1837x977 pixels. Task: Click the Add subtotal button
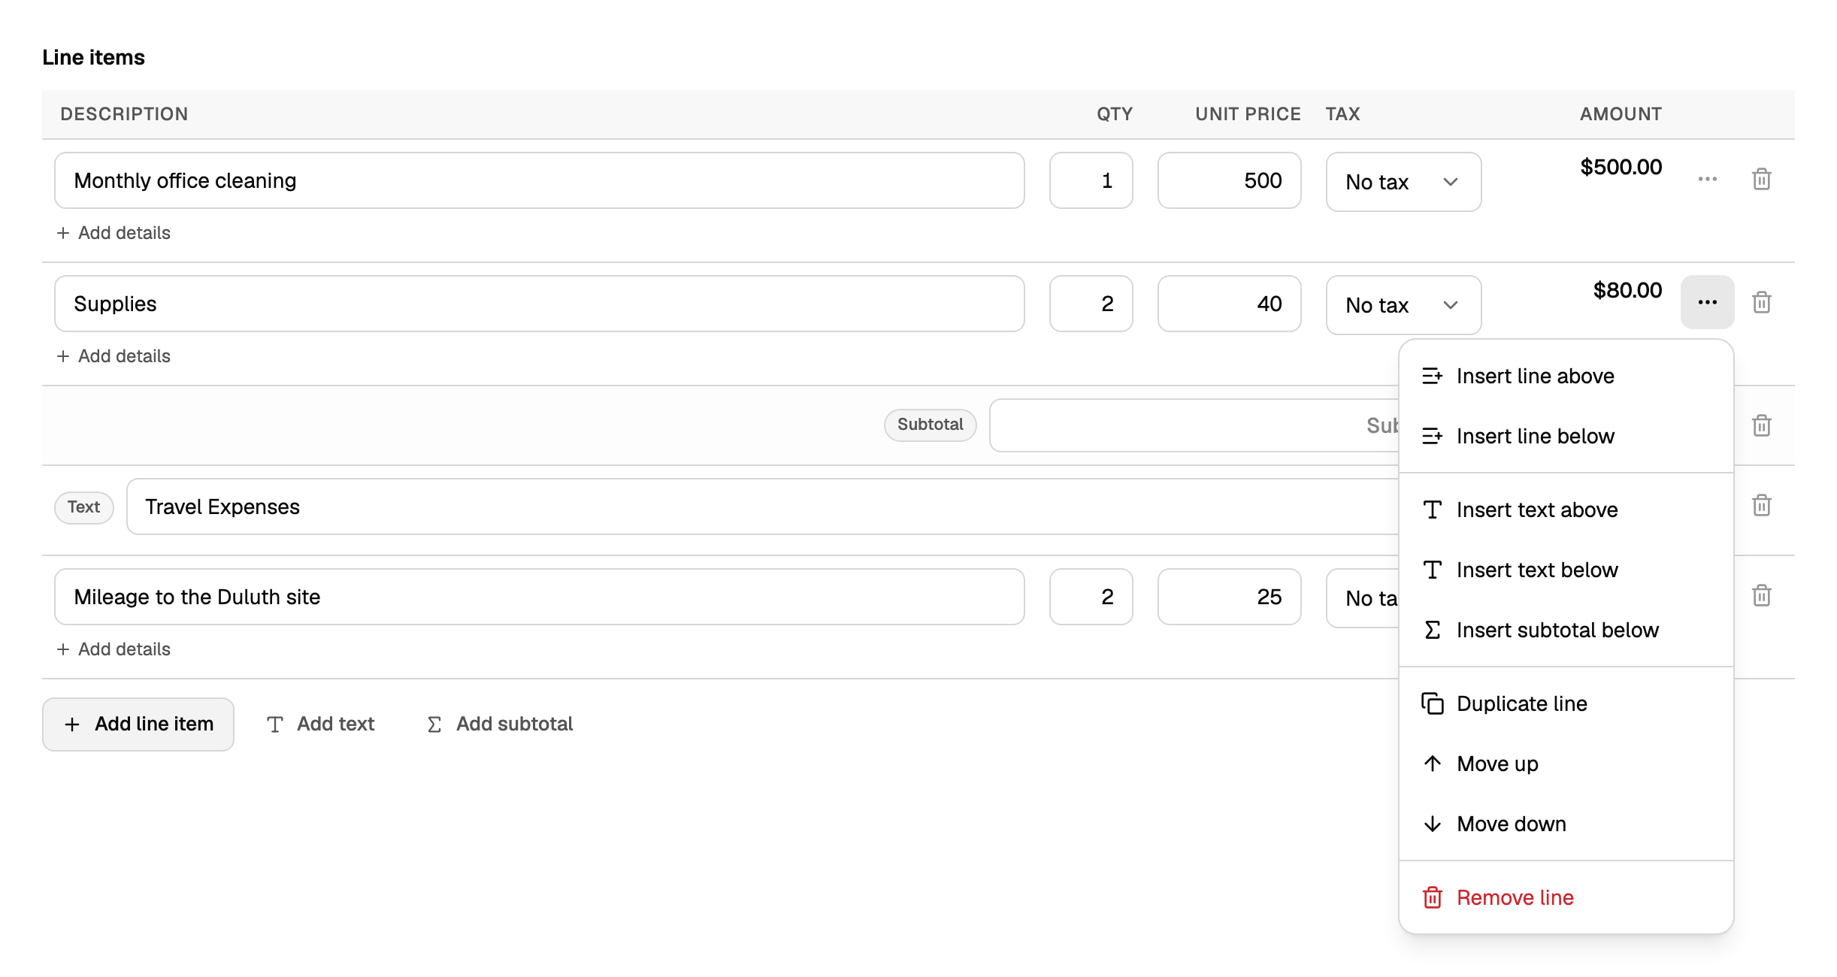point(500,724)
